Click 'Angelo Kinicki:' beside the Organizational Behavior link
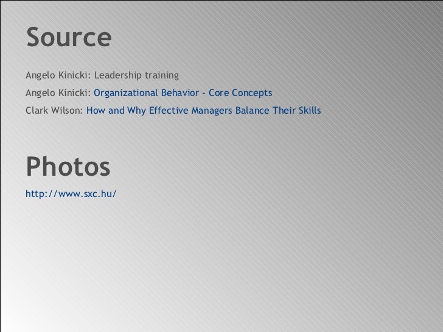 (x=58, y=94)
